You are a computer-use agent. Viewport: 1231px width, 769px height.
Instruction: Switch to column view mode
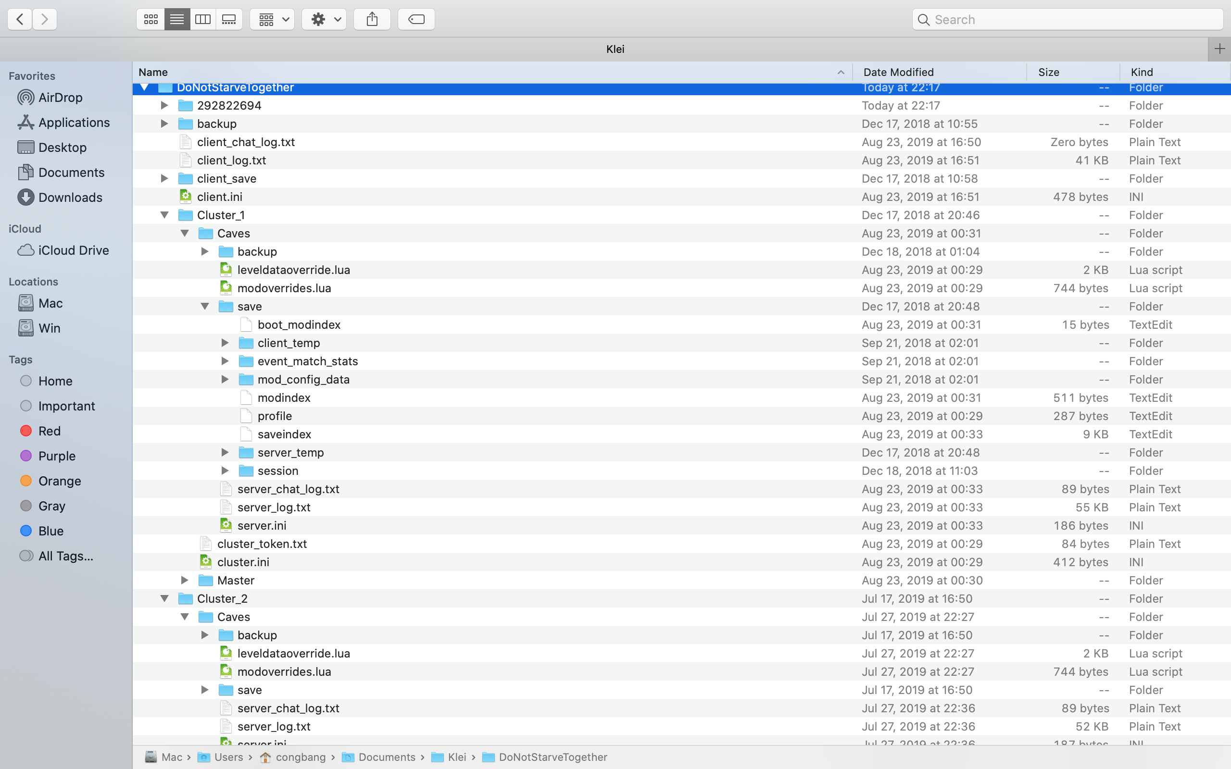click(203, 19)
